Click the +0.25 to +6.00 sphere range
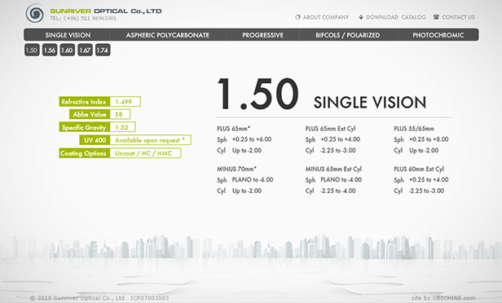The image size is (502, 303). click(252, 139)
